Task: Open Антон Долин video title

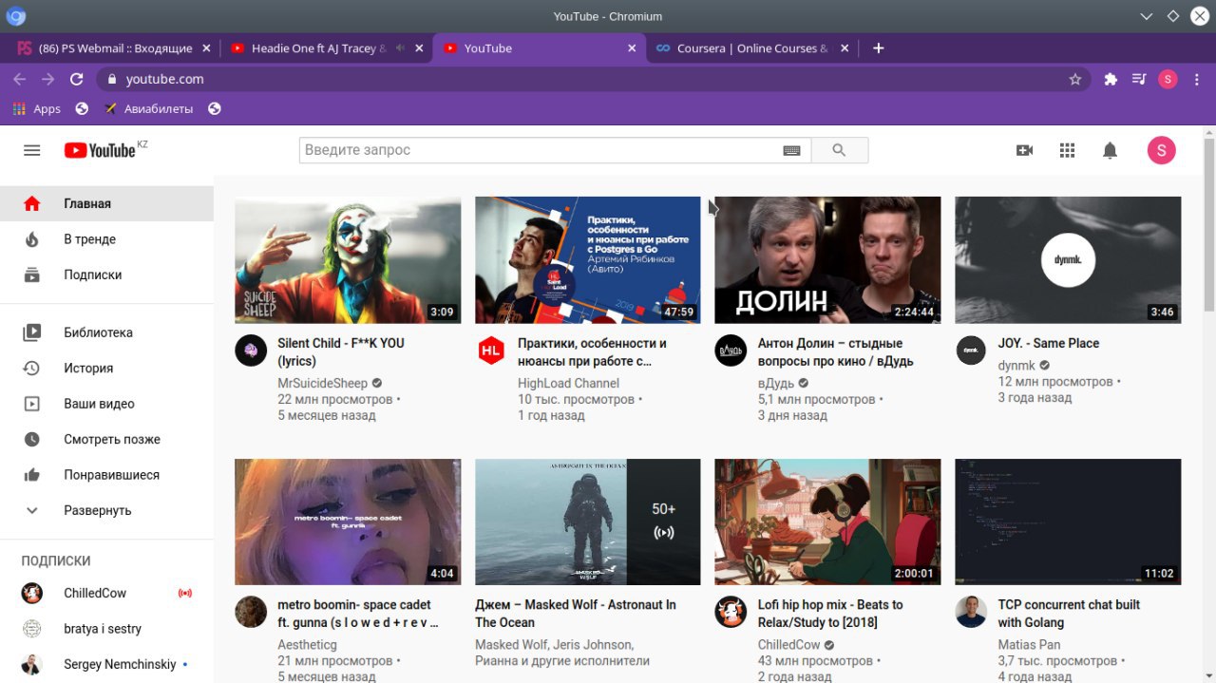Action: (836, 352)
